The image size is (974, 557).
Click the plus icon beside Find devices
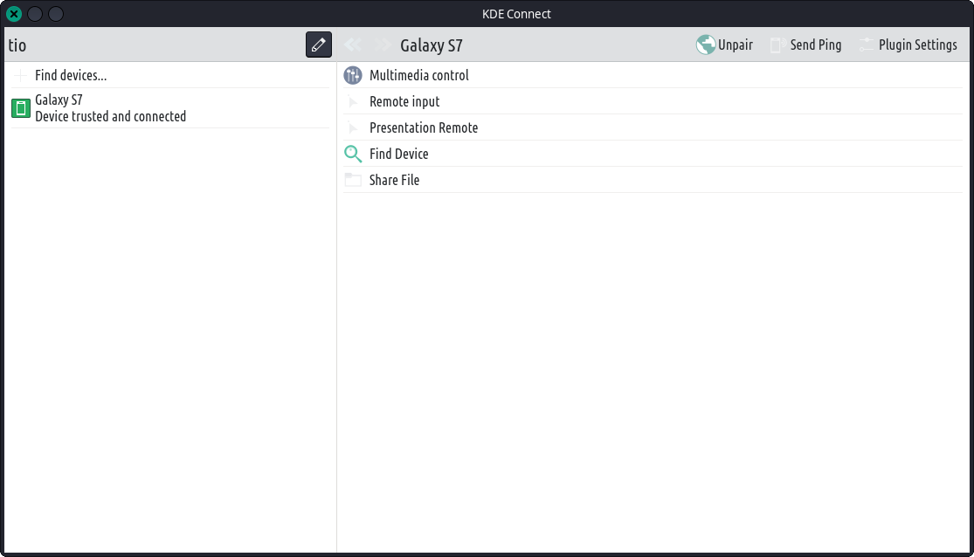pos(20,76)
